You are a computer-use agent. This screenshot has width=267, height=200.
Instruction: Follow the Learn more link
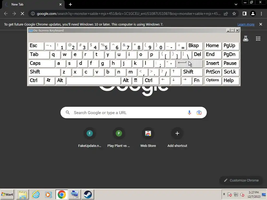(246, 24)
